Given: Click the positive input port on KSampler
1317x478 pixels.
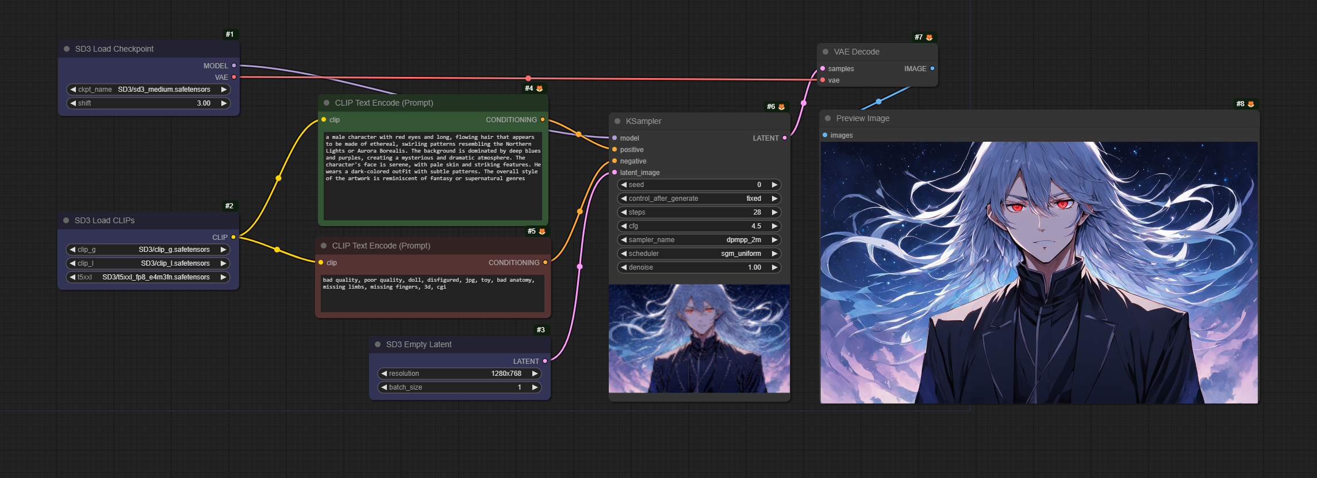Looking at the screenshot, I should (x=615, y=149).
